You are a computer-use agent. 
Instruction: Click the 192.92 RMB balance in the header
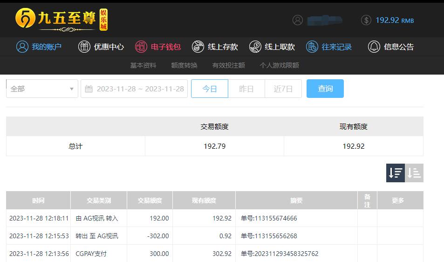[395, 21]
